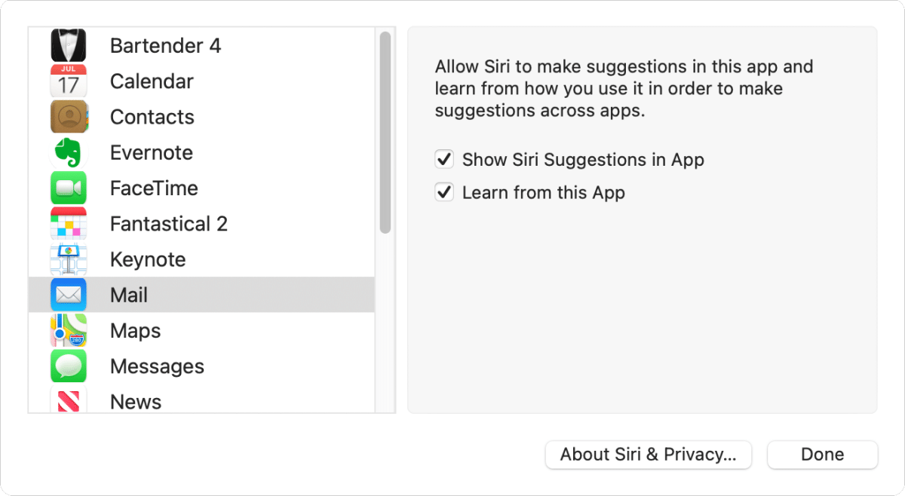Pick Keynote from the app list
905x496 pixels.
coord(201,259)
